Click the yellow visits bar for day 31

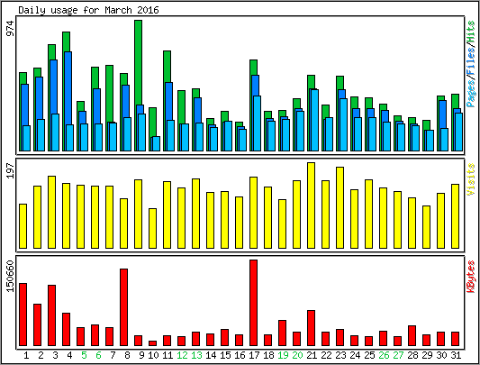point(455,216)
